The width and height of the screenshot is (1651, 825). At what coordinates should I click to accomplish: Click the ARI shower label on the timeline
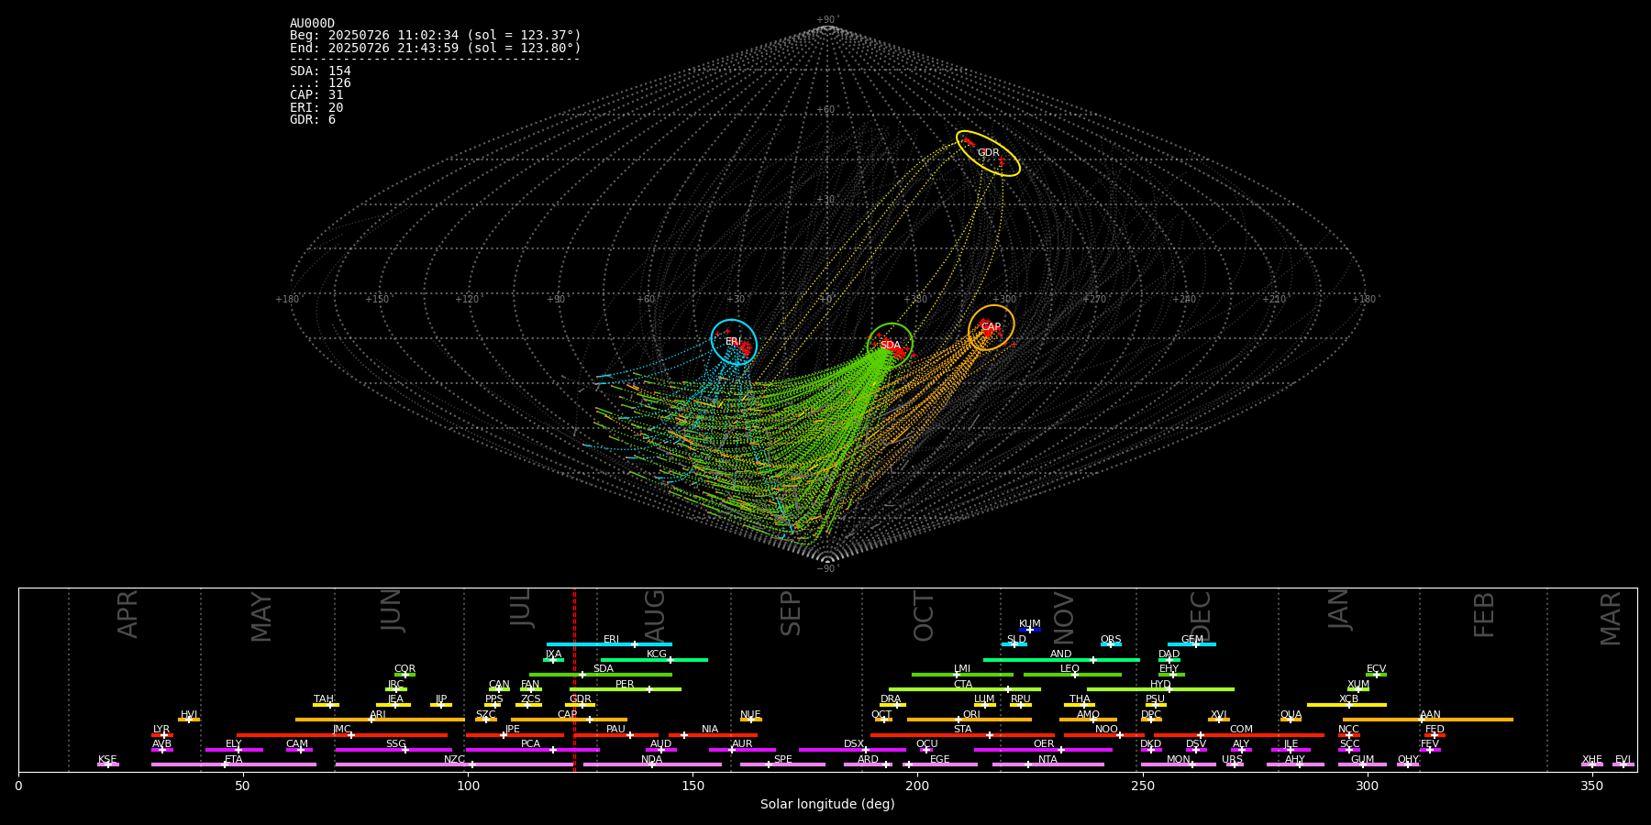pos(378,715)
